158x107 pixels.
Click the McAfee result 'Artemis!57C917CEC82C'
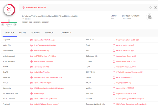pyautogui.click(x=125, y=88)
